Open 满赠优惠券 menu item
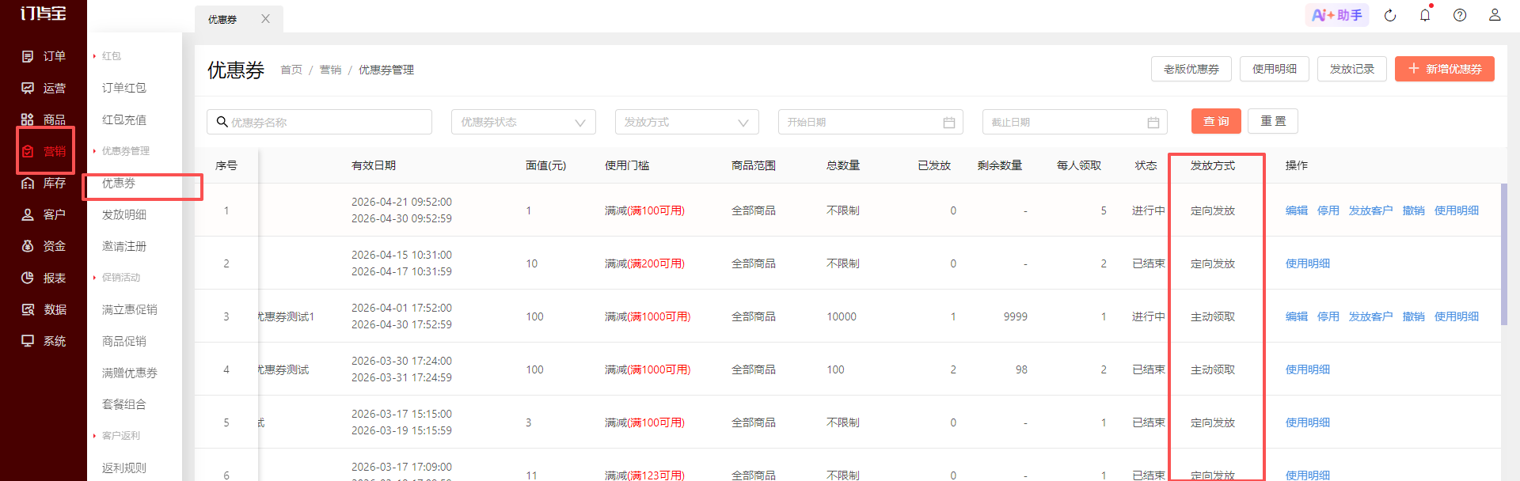This screenshot has height=481, width=1520. tap(130, 373)
